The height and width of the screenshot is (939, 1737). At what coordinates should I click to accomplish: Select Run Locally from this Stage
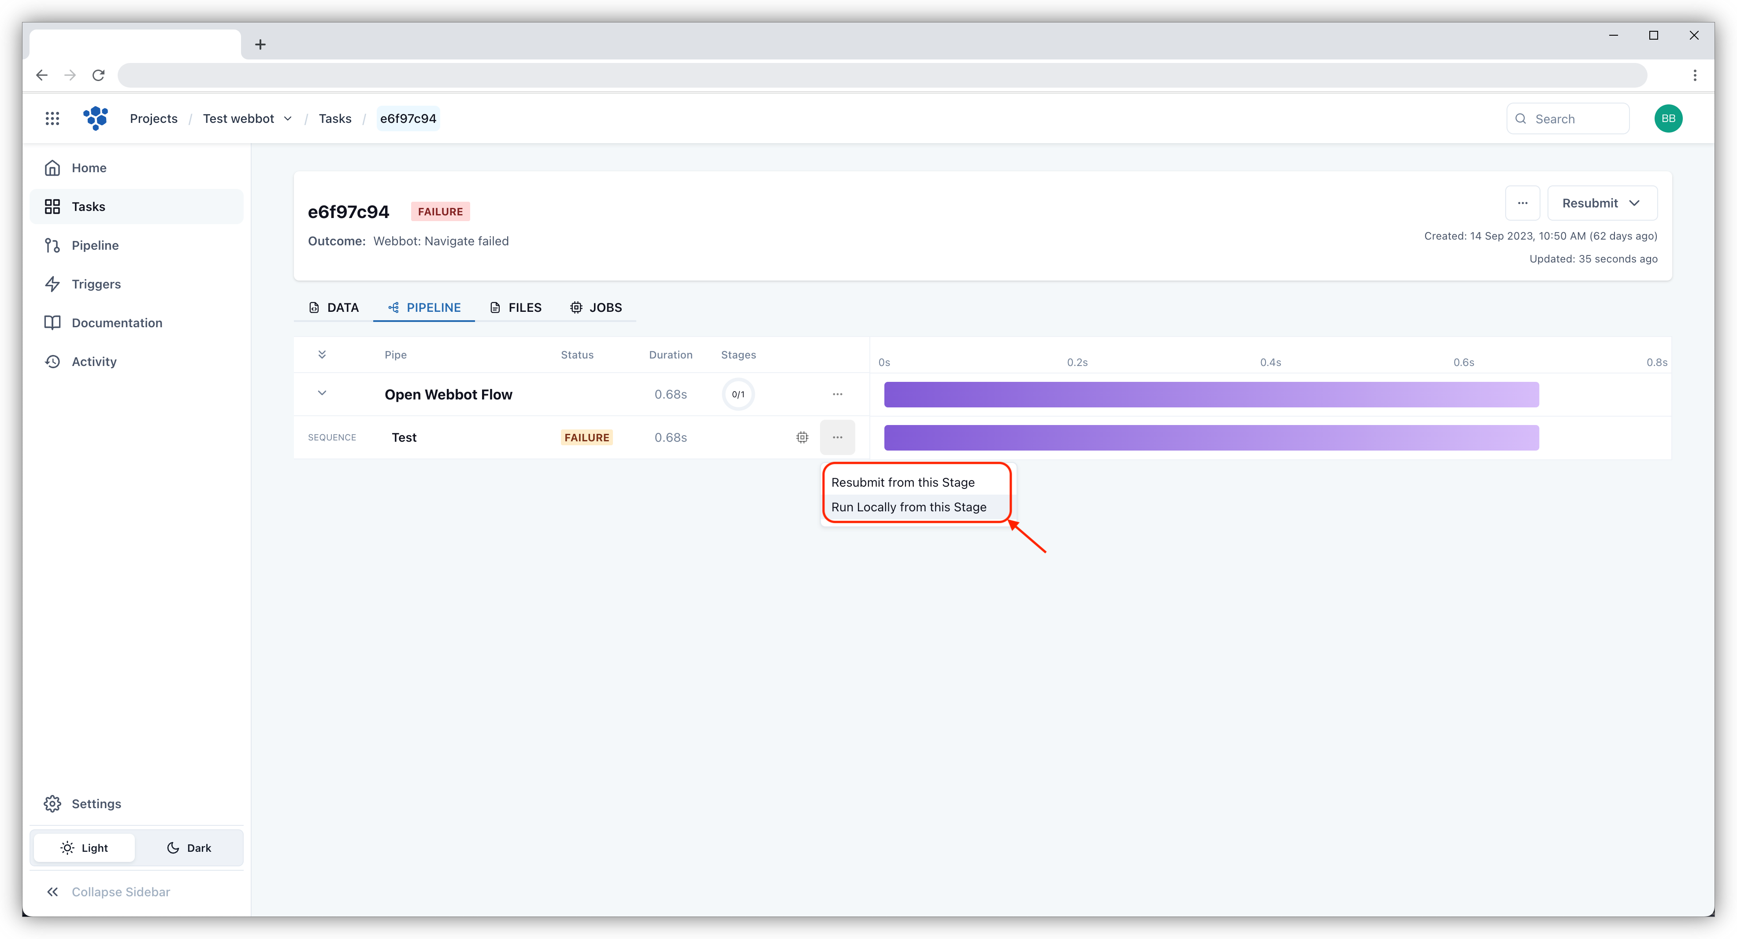tap(908, 507)
